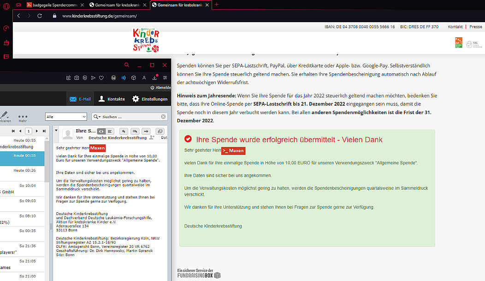Switch to HTML view of the message
Image resolution: width=485 pixels, height=281 pixels.
pyautogui.click(x=101, y=132)
